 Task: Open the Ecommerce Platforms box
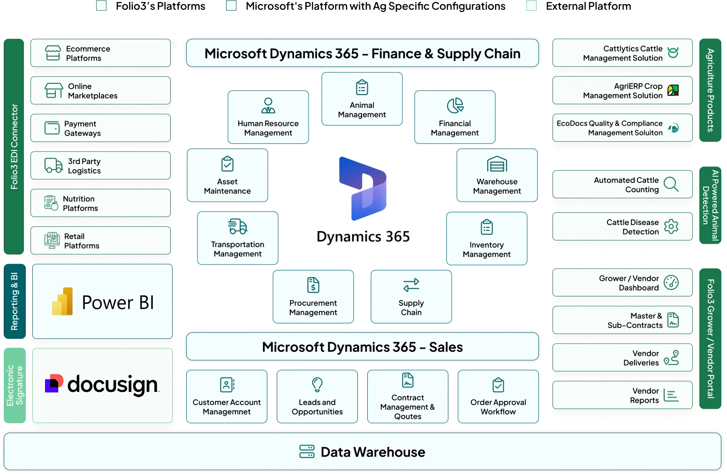(x=100, y=53)
